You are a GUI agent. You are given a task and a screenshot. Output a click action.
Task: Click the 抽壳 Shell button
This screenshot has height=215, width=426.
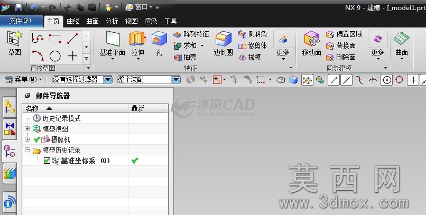pyautogui.click(x=185, y=57)
